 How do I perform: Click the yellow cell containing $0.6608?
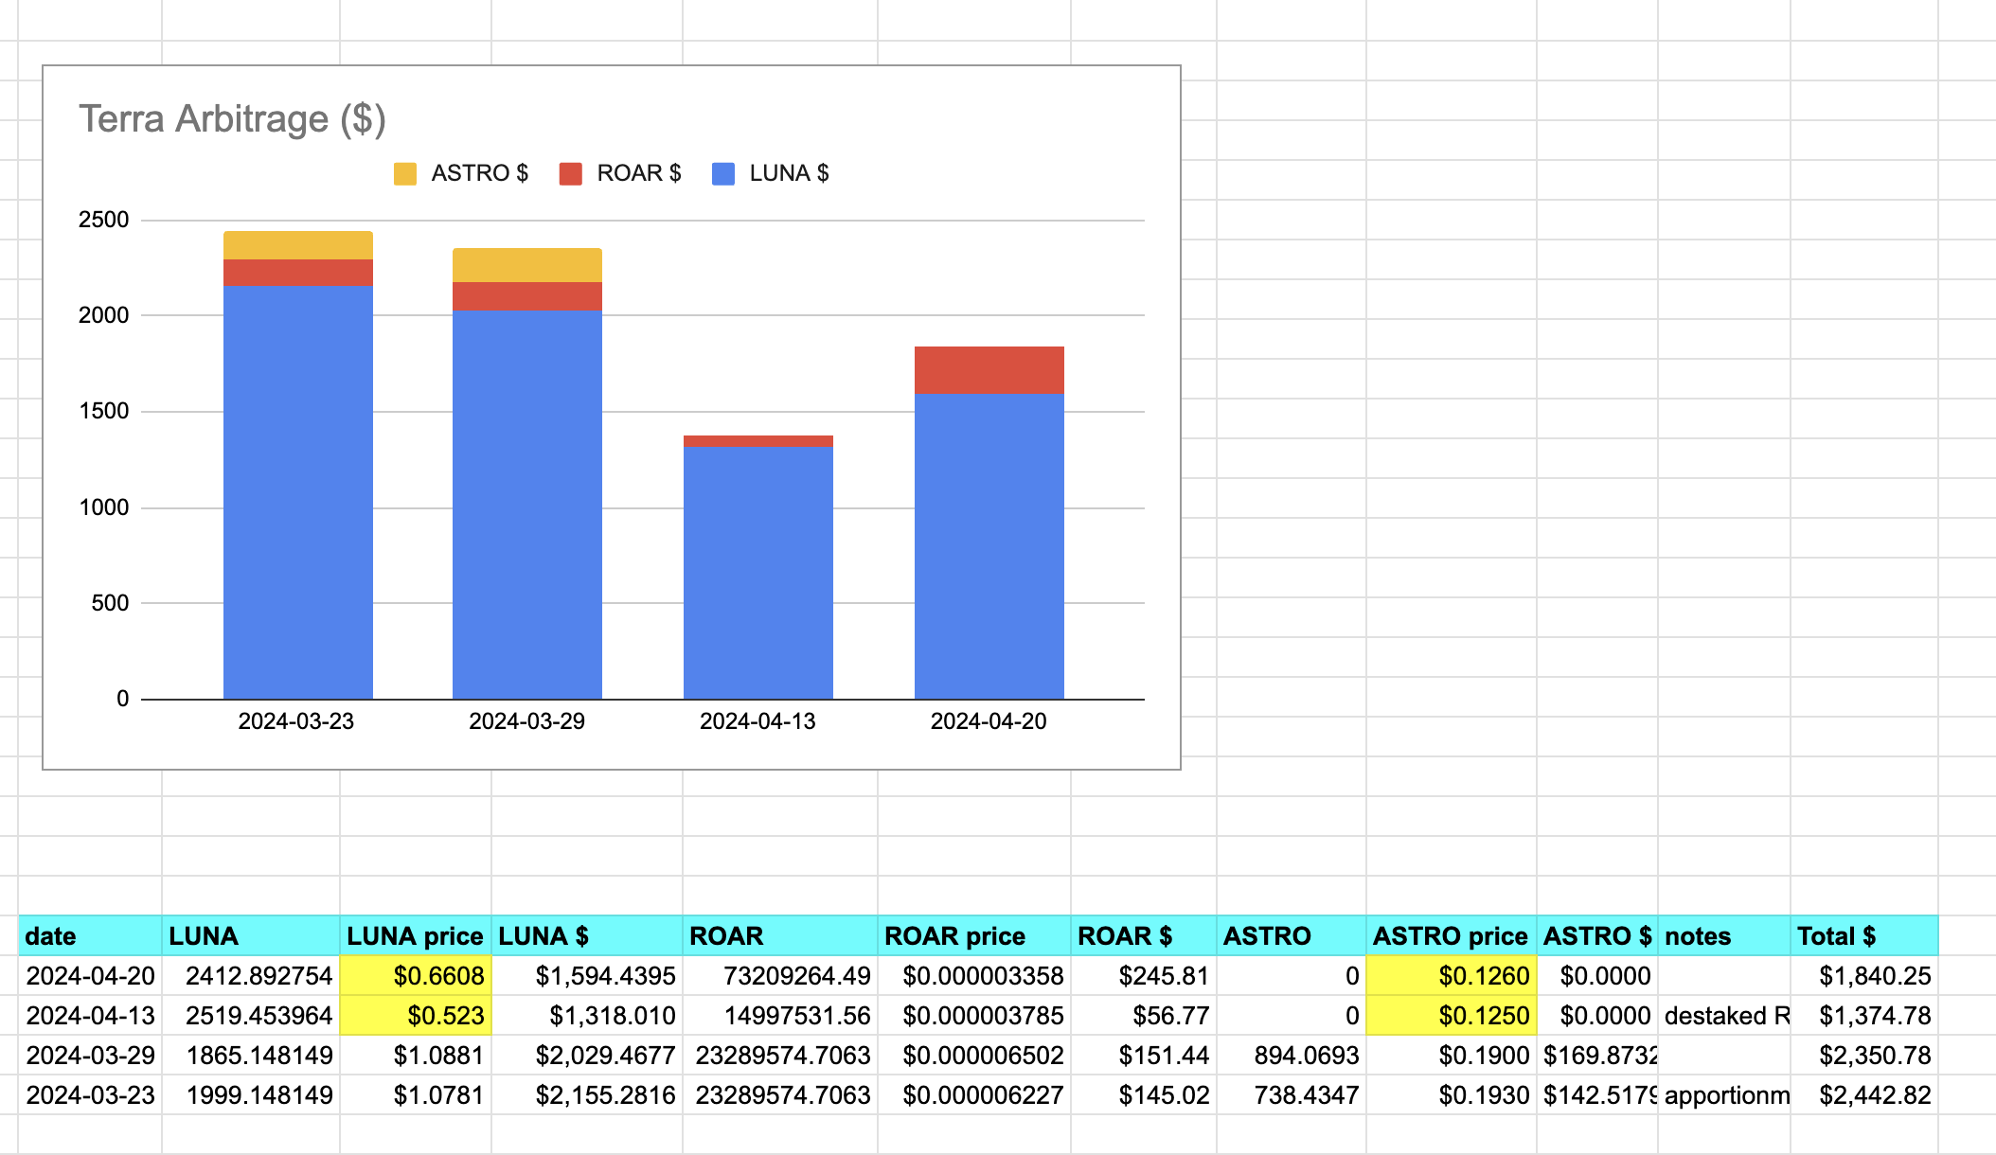tap(415, 976)
